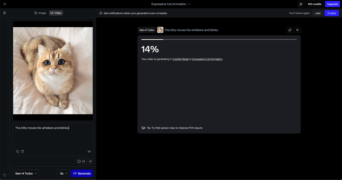The width and height of the screenshot is (342, 180).
Task: Open prompt tips graduation cap icon
Action: (x=89, y=151)
